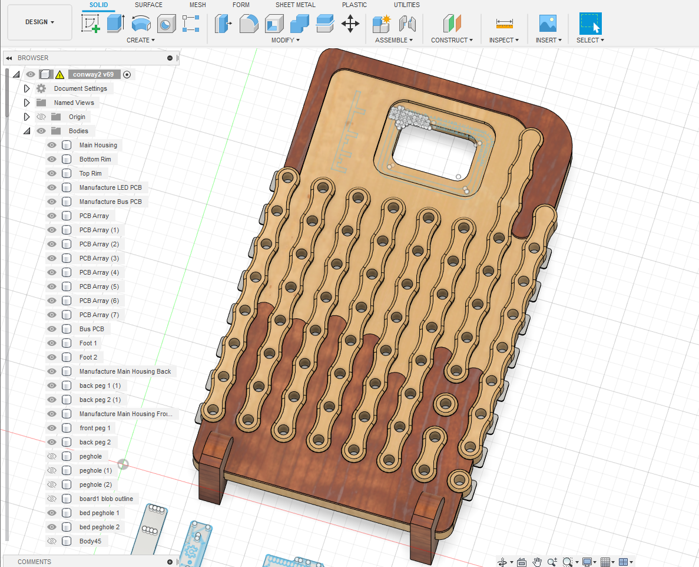Click the Combine bodies tool icon
This screenshot has height=567, width=699.
(300, 23)
